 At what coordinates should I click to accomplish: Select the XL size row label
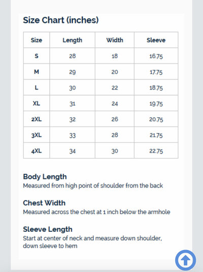click(x=37, y=103)
